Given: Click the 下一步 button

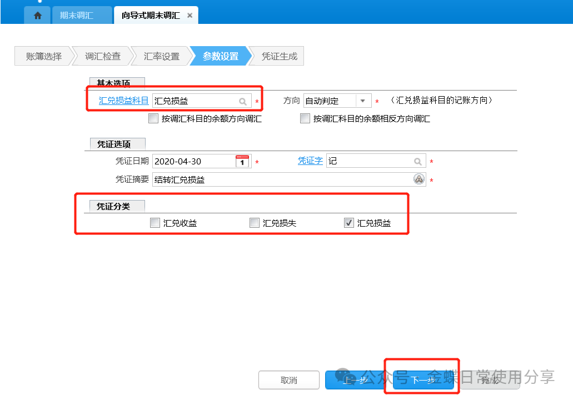Looking at the screenshot, I should tap(422, 380).
